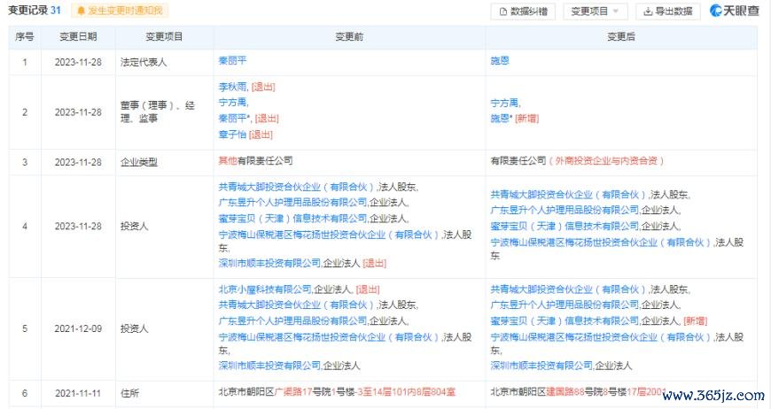Open 宁波梅山保税港区梅花扬世 in row 4 变更后
The width and height of the screenshot is (771, 409).
coord(601,243)
